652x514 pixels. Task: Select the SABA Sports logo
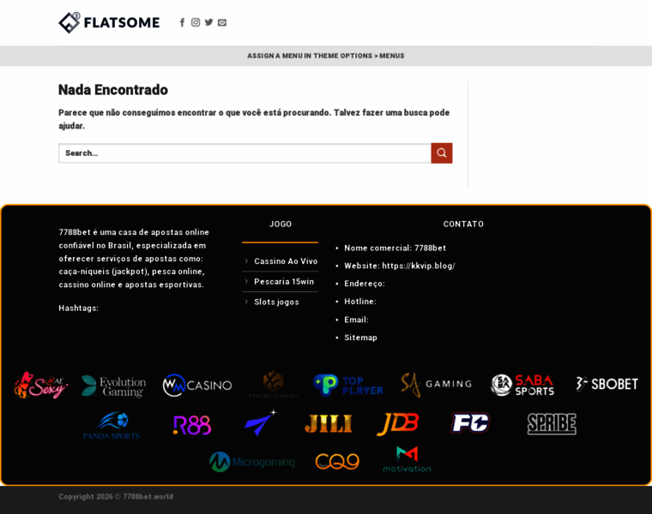(x=522, y=385)
